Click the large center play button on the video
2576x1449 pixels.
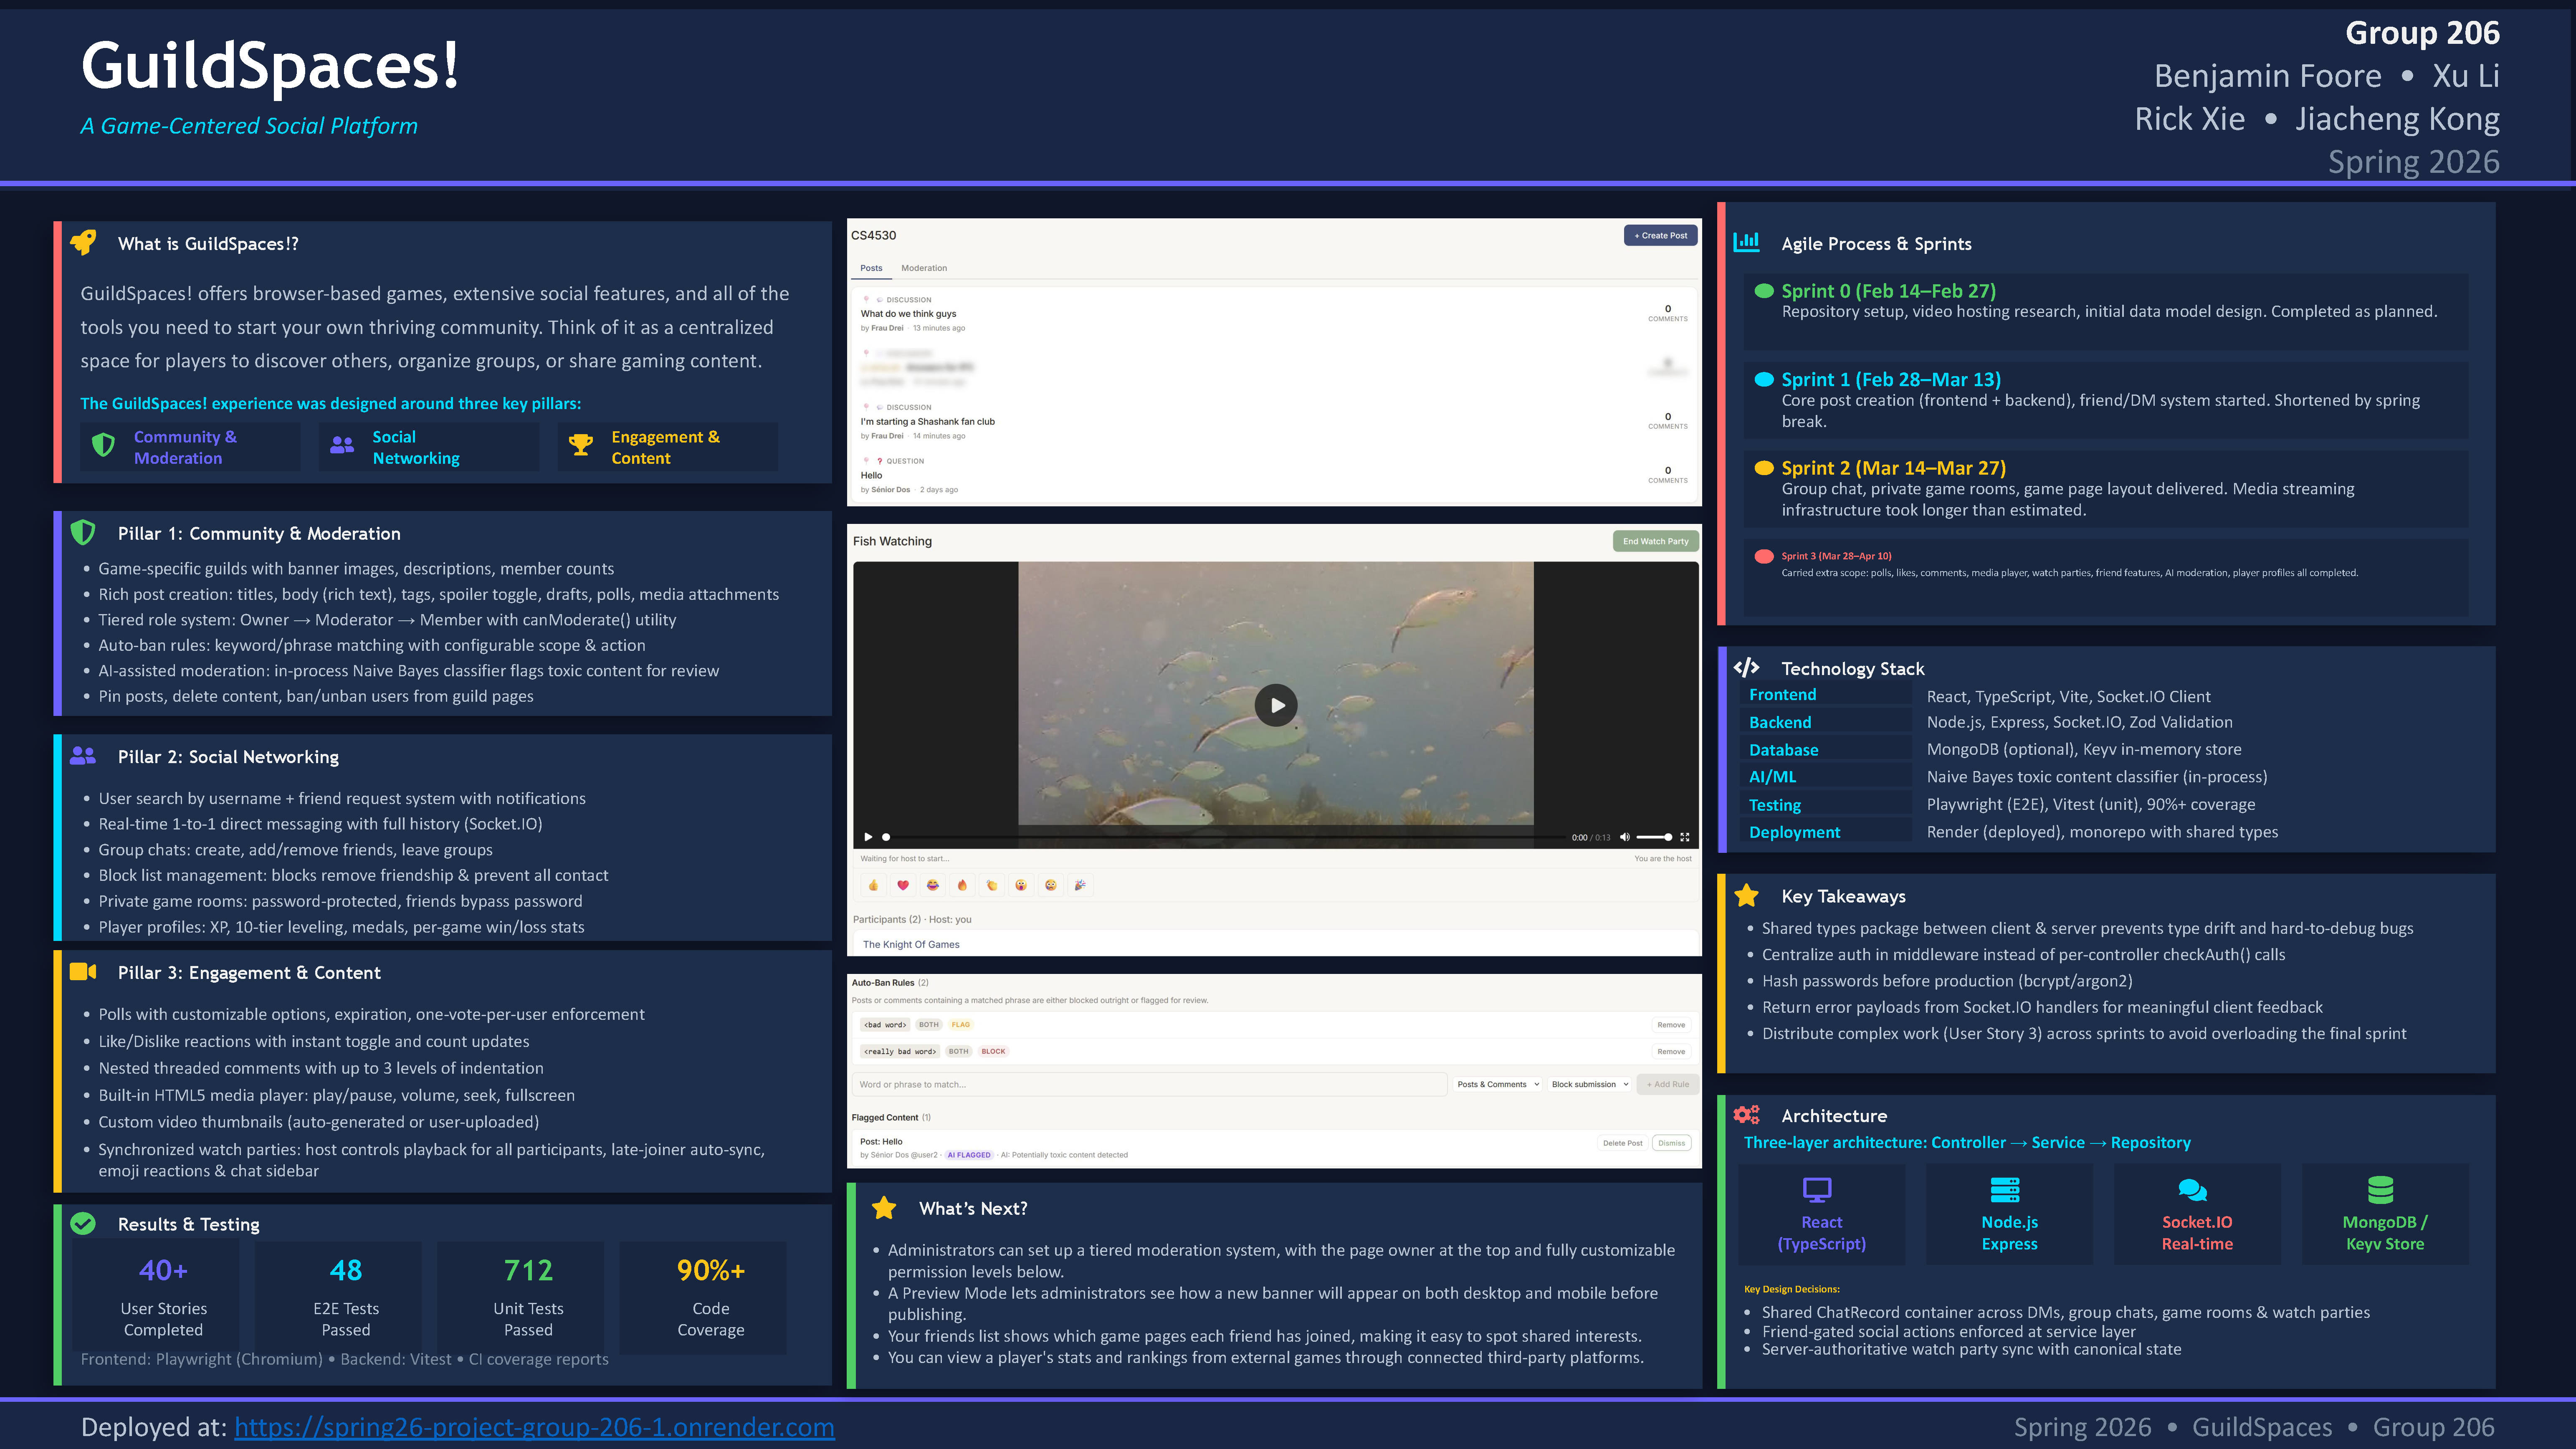coord(1276,705)
